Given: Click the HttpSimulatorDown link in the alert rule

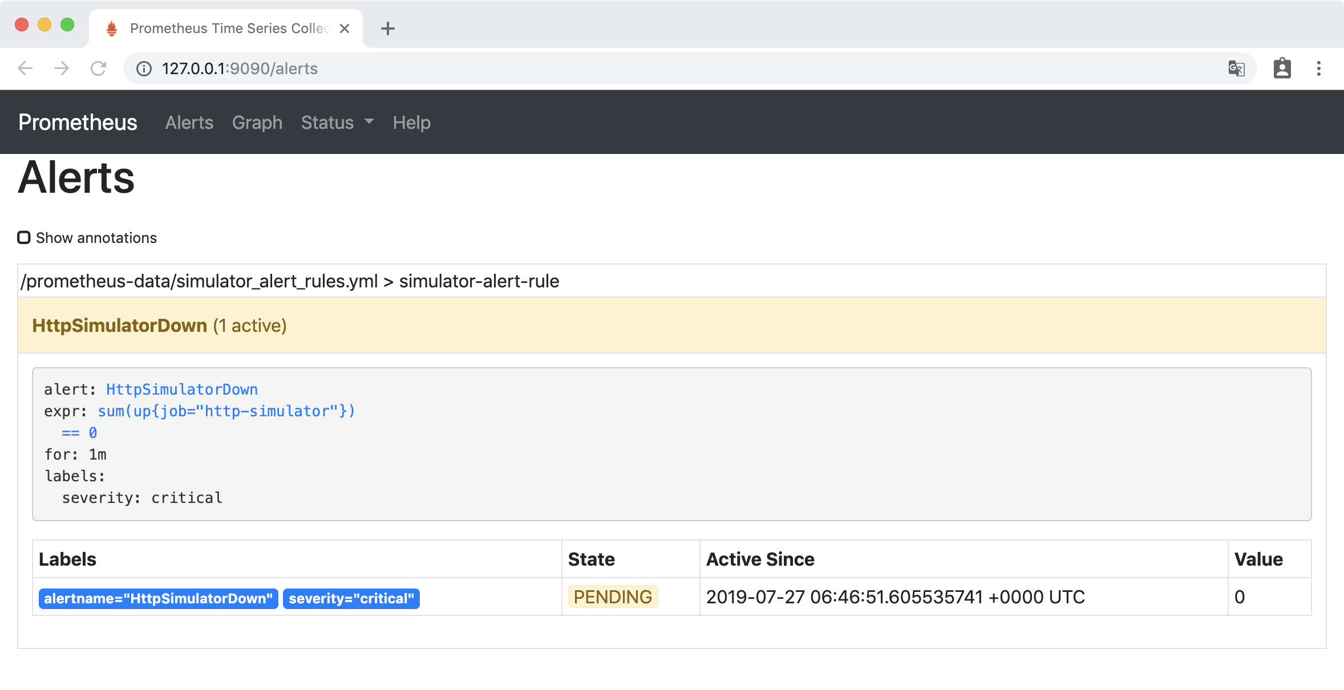Looking at the screenshot, I should tap(182, 389).
